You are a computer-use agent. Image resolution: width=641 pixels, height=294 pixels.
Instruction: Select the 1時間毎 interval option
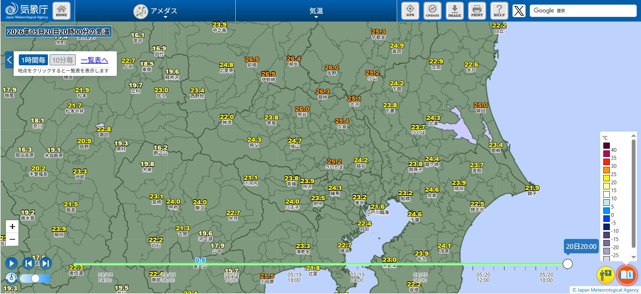pyautogui.click(x=33, y=60)
